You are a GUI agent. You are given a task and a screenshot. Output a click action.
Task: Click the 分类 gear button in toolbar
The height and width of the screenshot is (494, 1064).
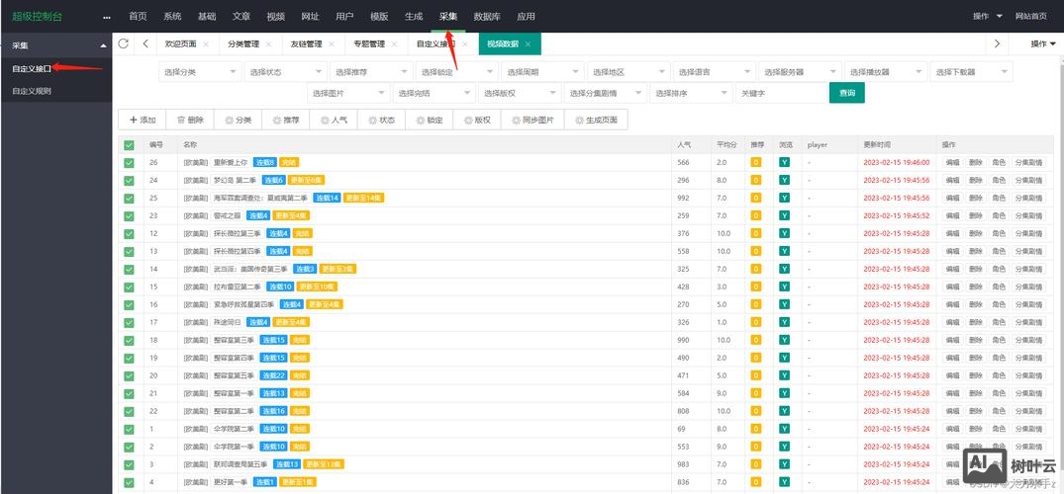[x=239, y=120]
